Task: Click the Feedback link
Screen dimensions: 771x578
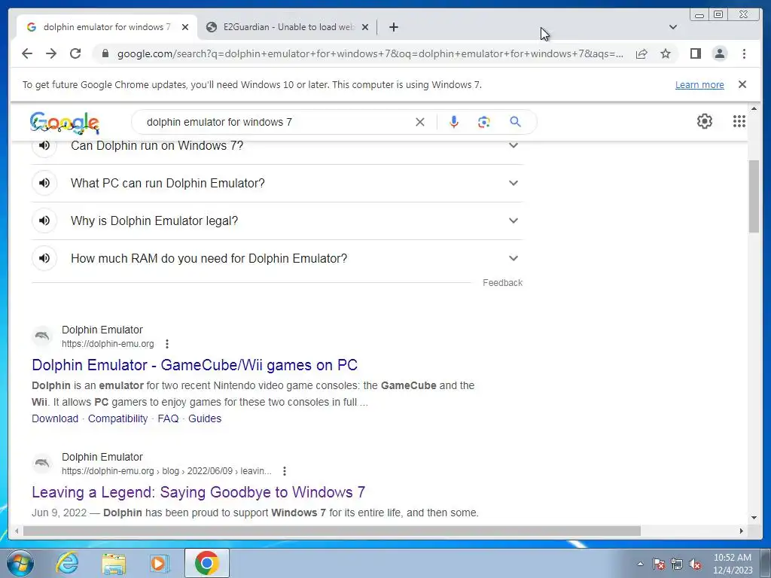Action: [x=502, y=283]
